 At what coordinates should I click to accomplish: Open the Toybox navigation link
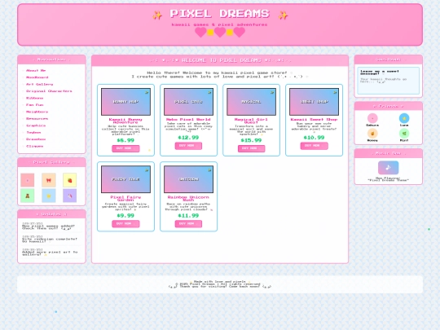(33, 132)
